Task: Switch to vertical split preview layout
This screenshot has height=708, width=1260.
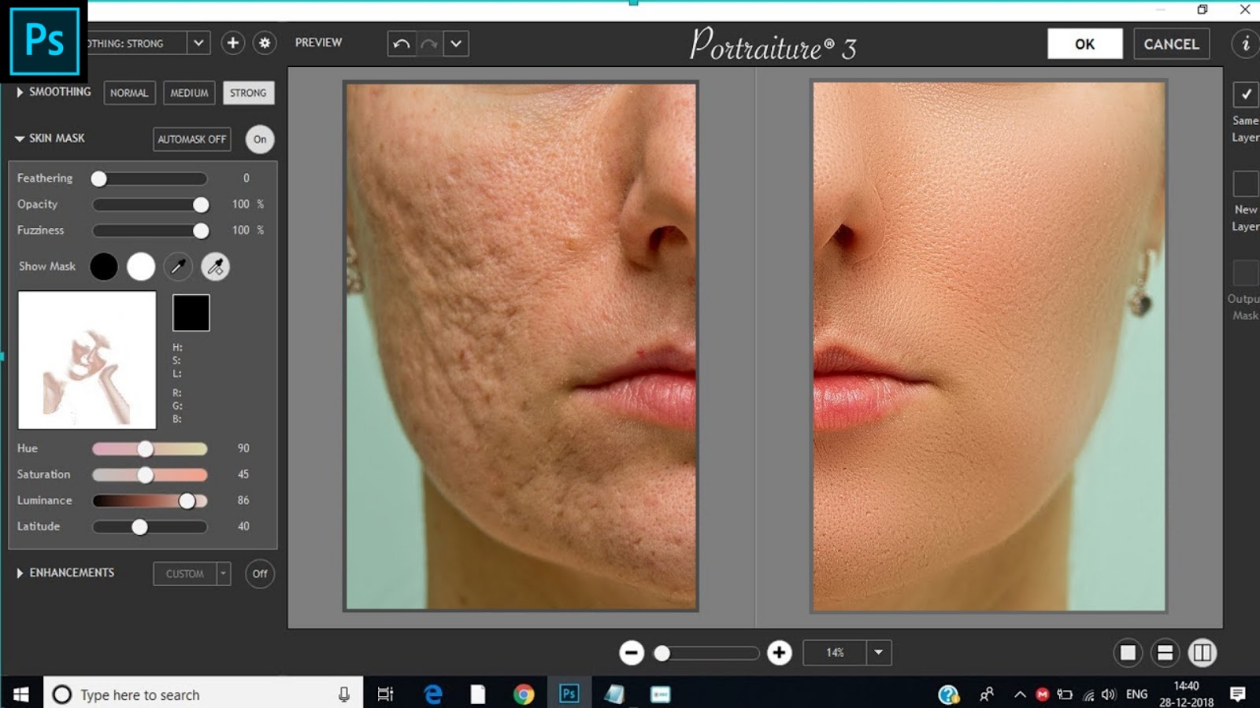Action: 1202,653
